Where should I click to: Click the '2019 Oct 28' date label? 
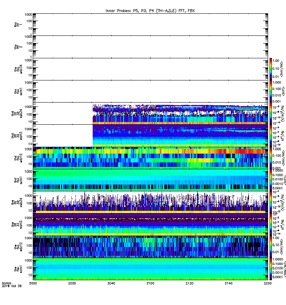click(x=12, y=286)
